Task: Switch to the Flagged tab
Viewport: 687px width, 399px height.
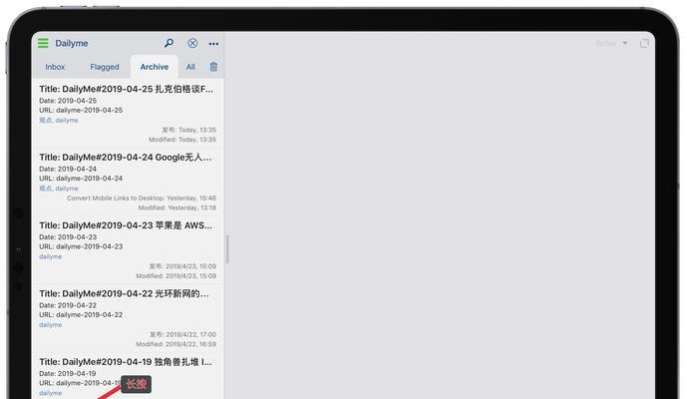Action: point(105,67)
